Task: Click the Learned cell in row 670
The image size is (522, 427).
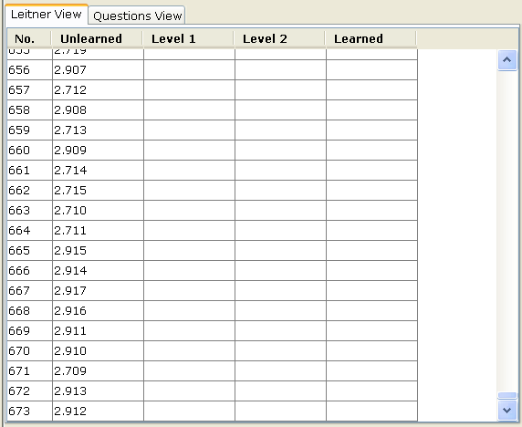Action: pyautogui.click(x=371, y=350)
